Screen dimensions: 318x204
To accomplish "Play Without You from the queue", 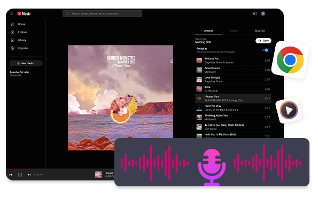I will tap(233, 61).
